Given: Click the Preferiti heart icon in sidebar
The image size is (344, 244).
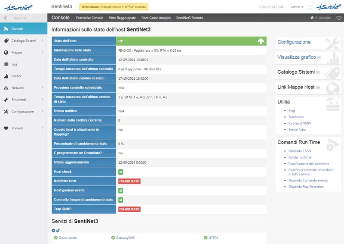Looking at the screenshot, I should pyautogui.click(x=6, y=128).
